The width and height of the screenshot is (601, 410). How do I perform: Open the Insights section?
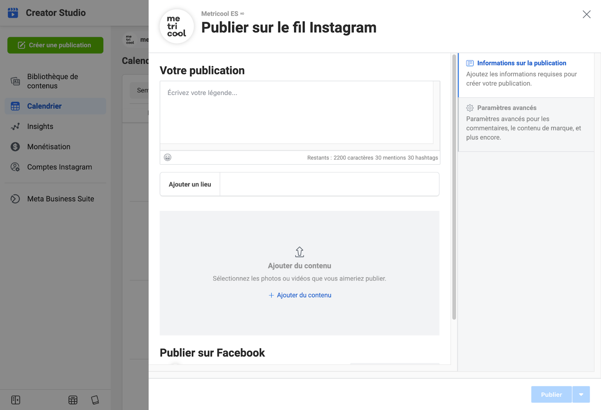pyautogui.click(x=55, y=127)
